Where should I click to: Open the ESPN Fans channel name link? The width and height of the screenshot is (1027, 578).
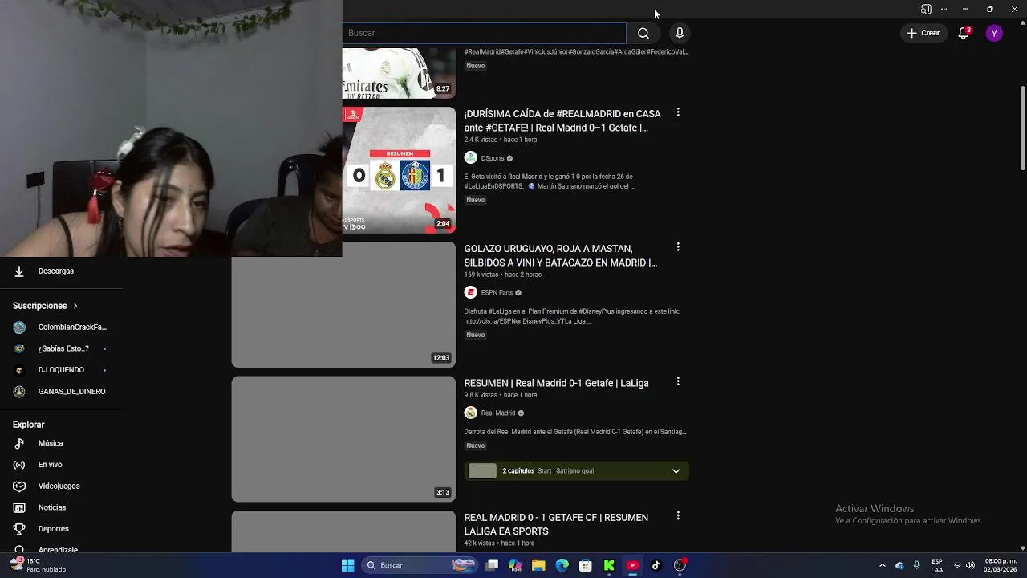(x=497, y=292)
